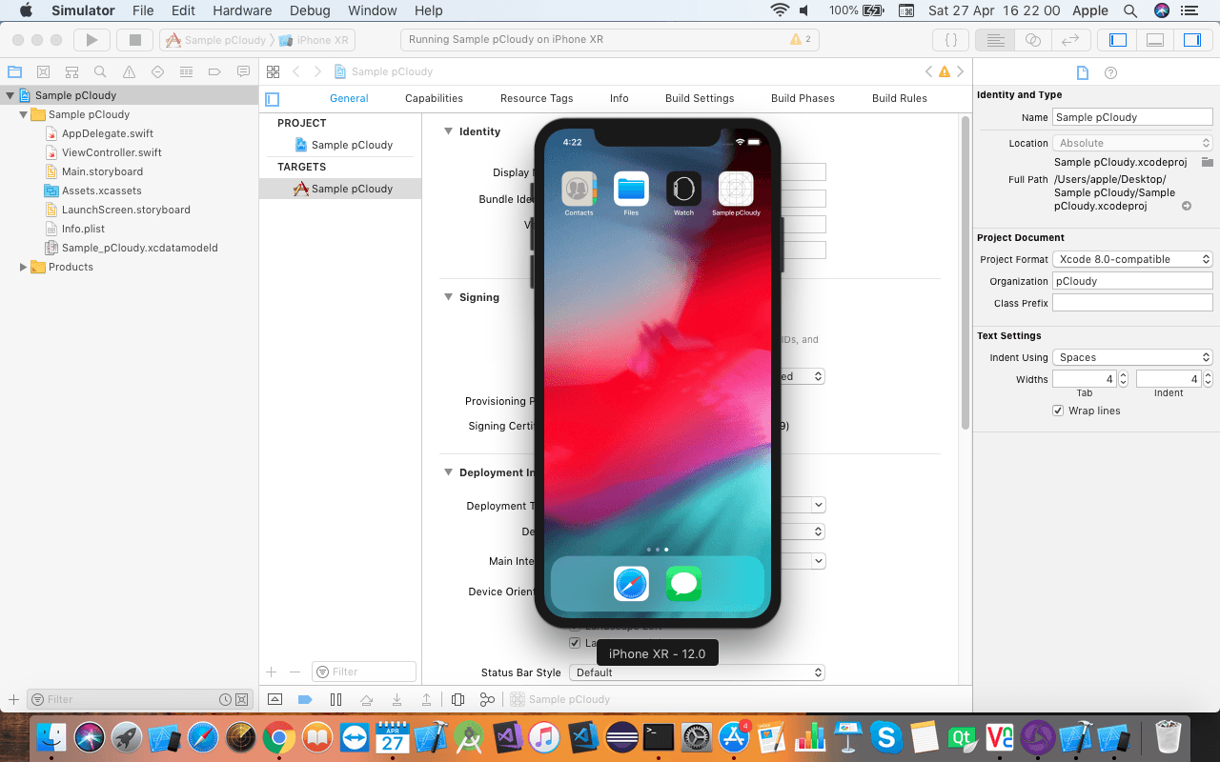
Task: Toggle the navigator panel visibility
Action: [x=1118, y=40]
